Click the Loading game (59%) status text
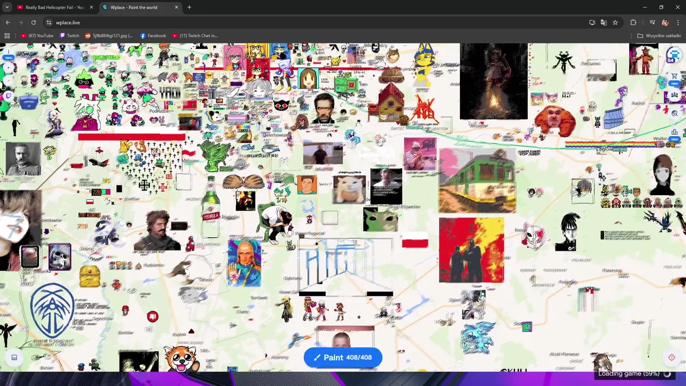Screen dimensions: 686x386 629,374
